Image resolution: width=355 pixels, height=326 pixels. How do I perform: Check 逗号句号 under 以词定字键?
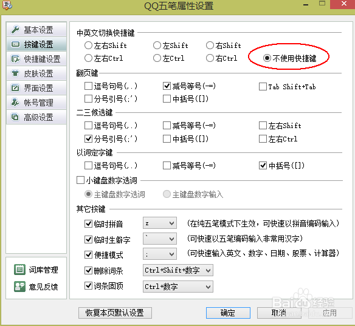[x=88, y=166]
